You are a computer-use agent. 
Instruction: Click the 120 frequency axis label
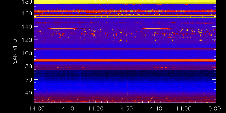pyautogui.click(x=27, y=40)
